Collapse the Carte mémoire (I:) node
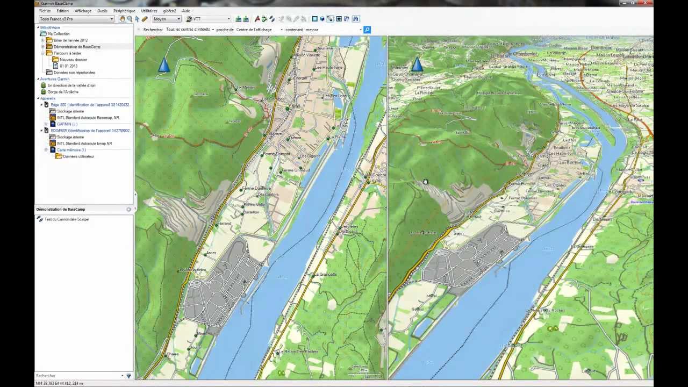This screenshot has width=688, height=387. [46, 150]
